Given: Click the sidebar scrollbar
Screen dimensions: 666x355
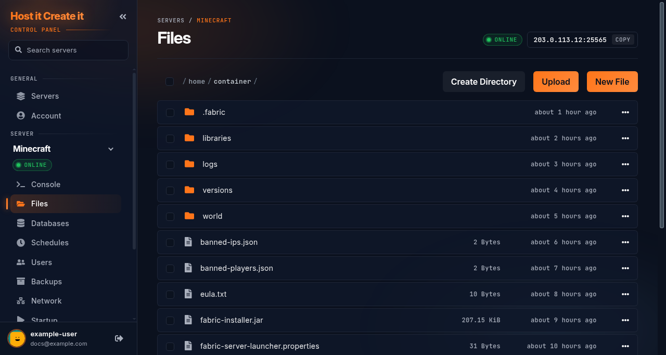Looking at the screenshot, I should (x=134, y=161).
